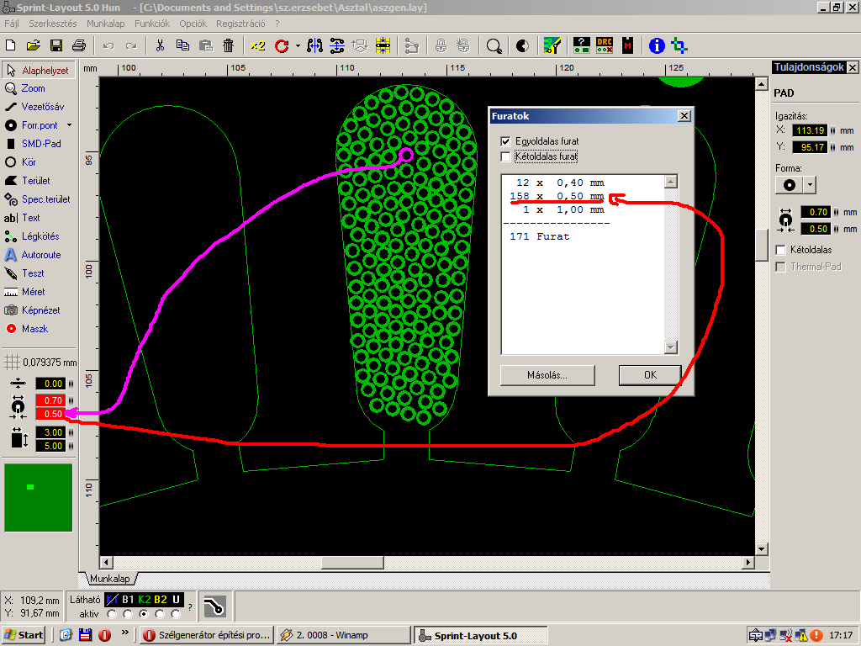Click the Másolás... button
Viewport: 861px width, 646px height.
(x=547, y=375)
